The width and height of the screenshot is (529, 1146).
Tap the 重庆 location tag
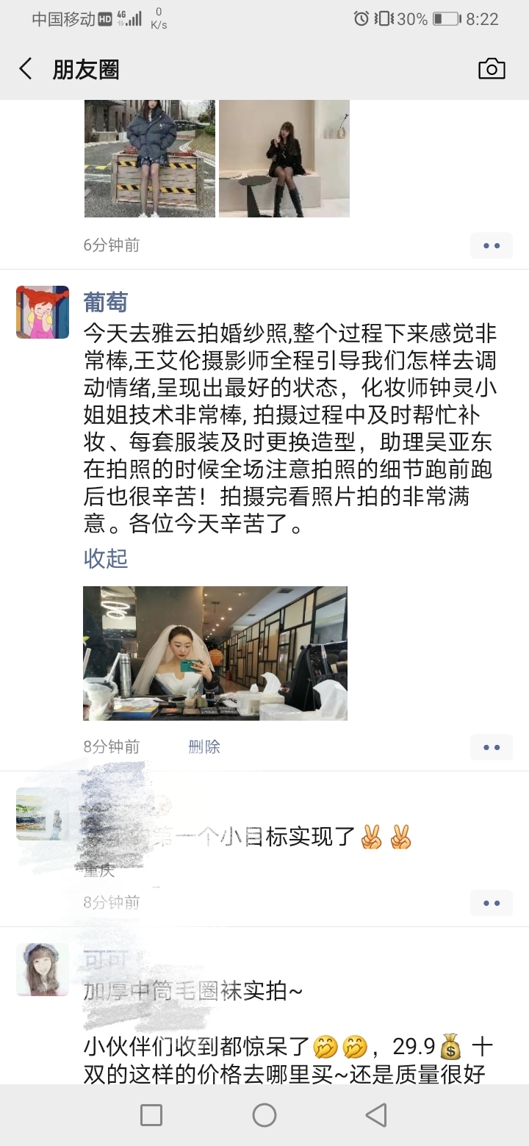(99, 871)
